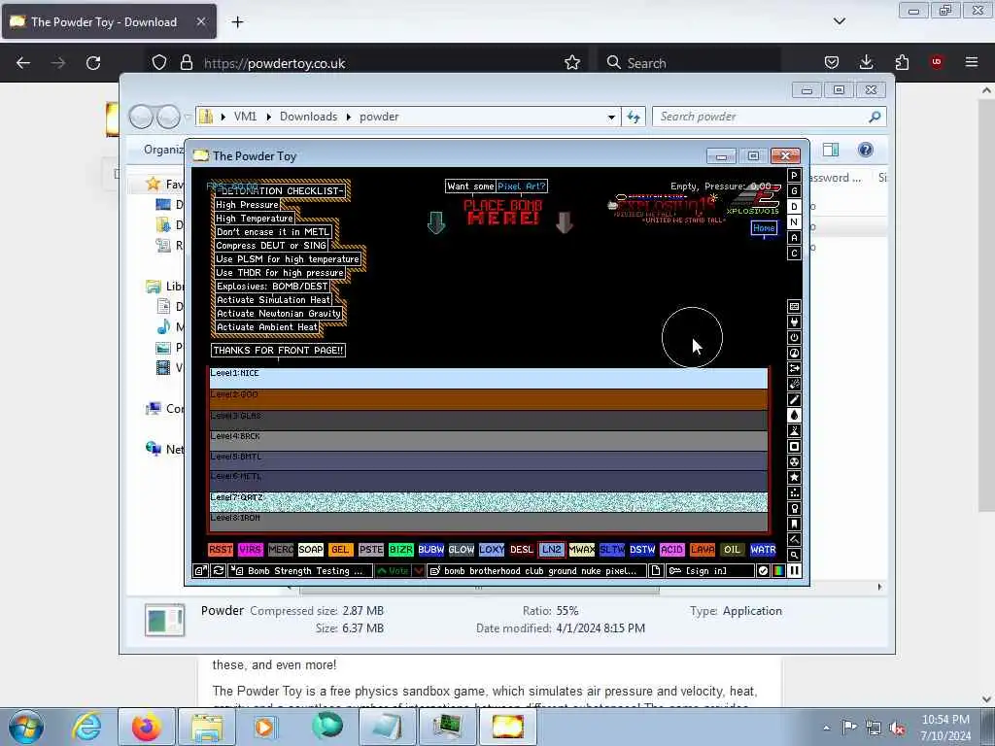Open the renderer options rainbow icon
Viewport: 995px width, 746px height.
pos(778,571)
